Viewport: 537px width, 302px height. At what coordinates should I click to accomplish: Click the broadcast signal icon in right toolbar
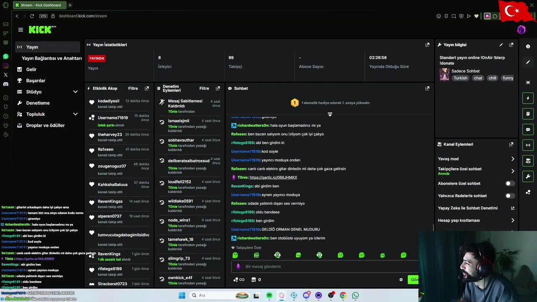point(528,145)
